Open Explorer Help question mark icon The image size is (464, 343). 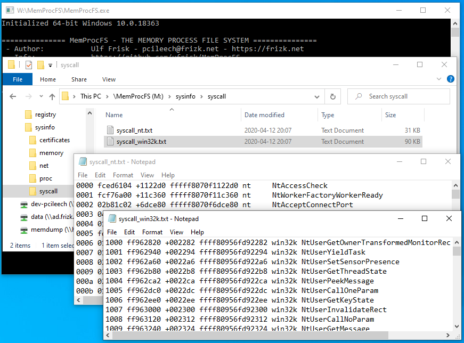(x=451, y=79)
